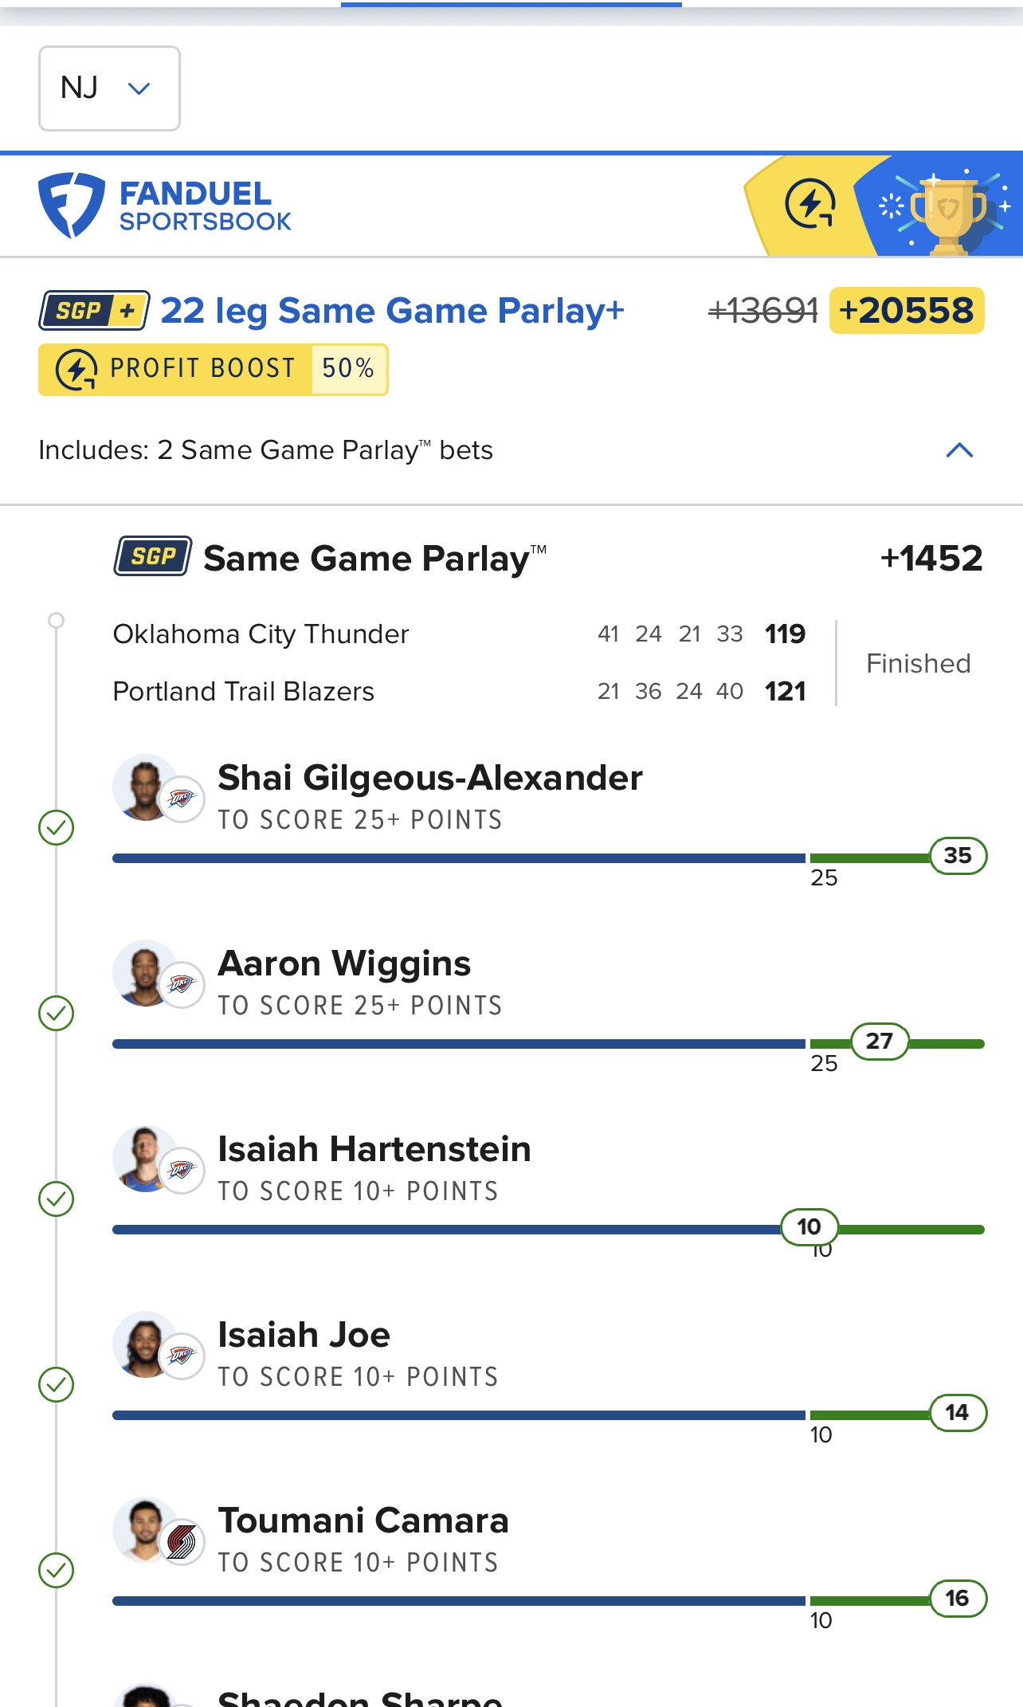Tap Isaiah Joe's Thunder team logo

[x=182, y=1356]
